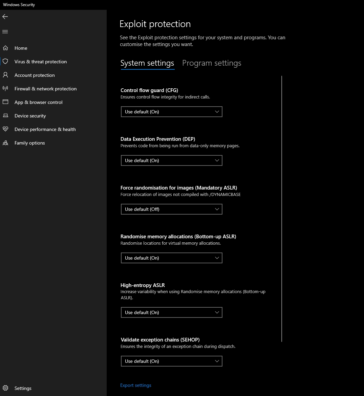
Task: Select Device performance & health heart icon
Action: tap(5, 129)
